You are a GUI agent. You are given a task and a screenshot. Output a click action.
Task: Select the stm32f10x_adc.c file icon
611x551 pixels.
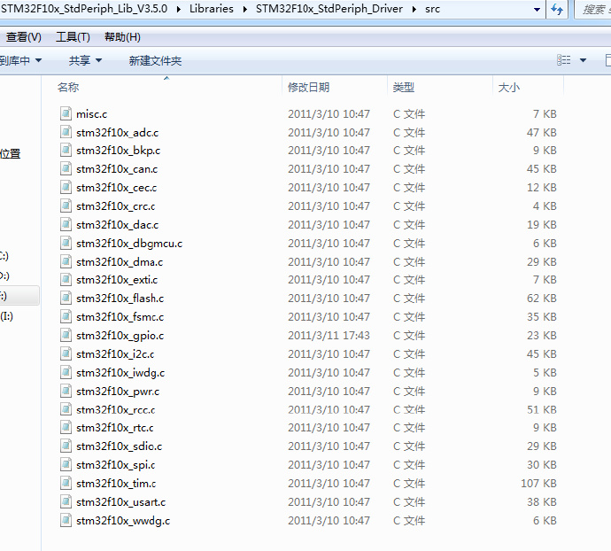coord(66,132)
